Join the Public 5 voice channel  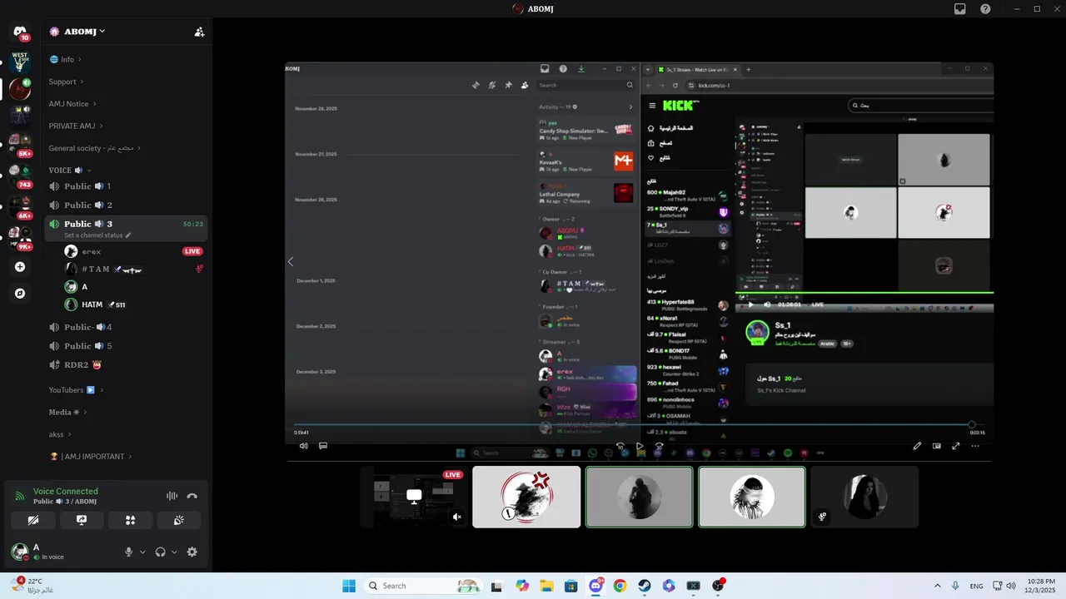pos(125,346)
